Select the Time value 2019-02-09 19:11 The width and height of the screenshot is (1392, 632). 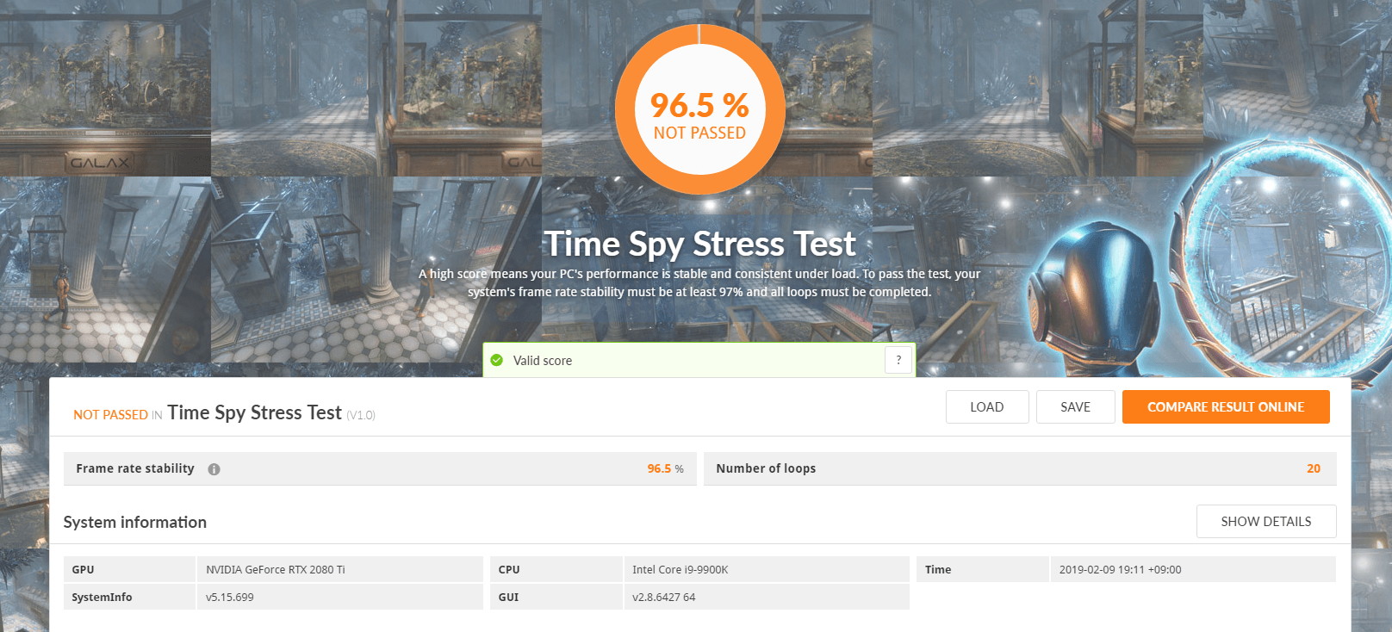tap(1120, 569)
